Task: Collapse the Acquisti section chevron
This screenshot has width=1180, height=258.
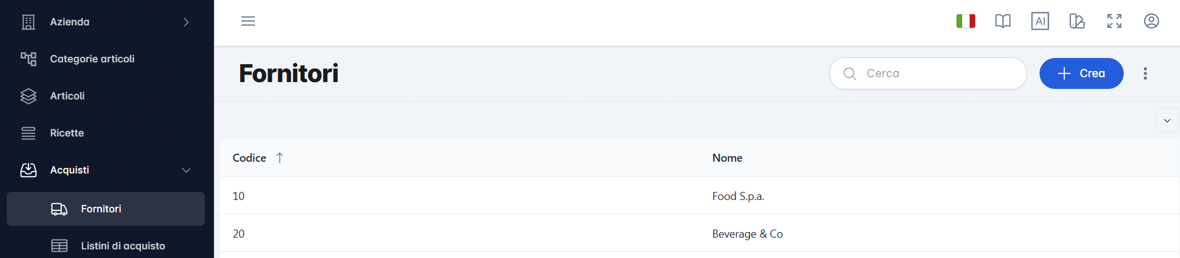Action: (186, 170)
